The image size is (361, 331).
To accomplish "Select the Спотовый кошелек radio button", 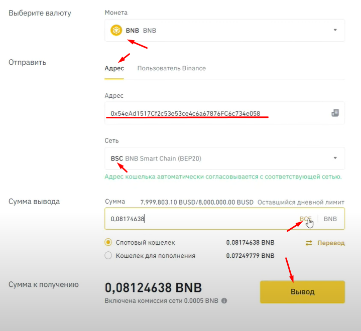I will [108, 242].
